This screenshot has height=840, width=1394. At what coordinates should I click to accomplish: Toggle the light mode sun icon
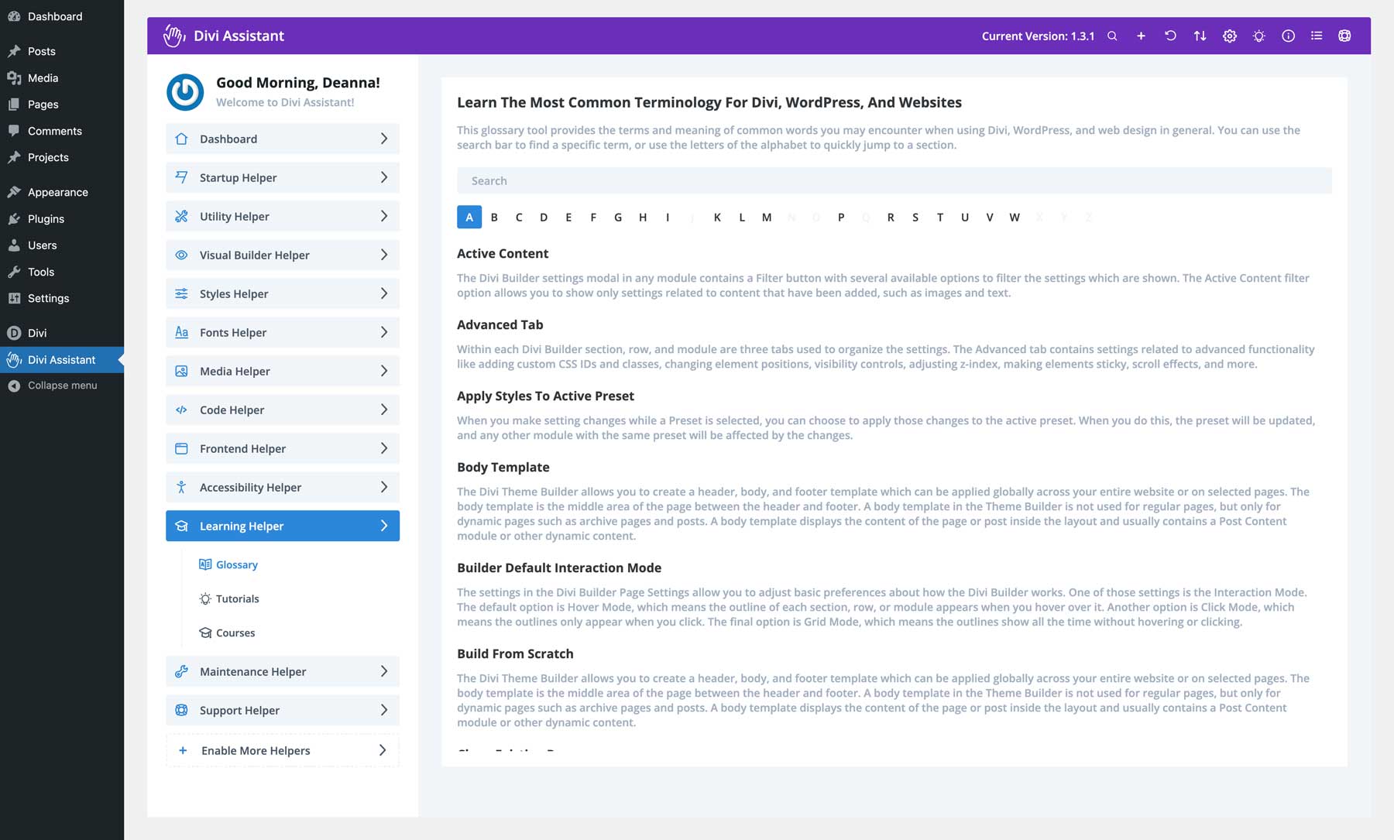pos(1259,36)
